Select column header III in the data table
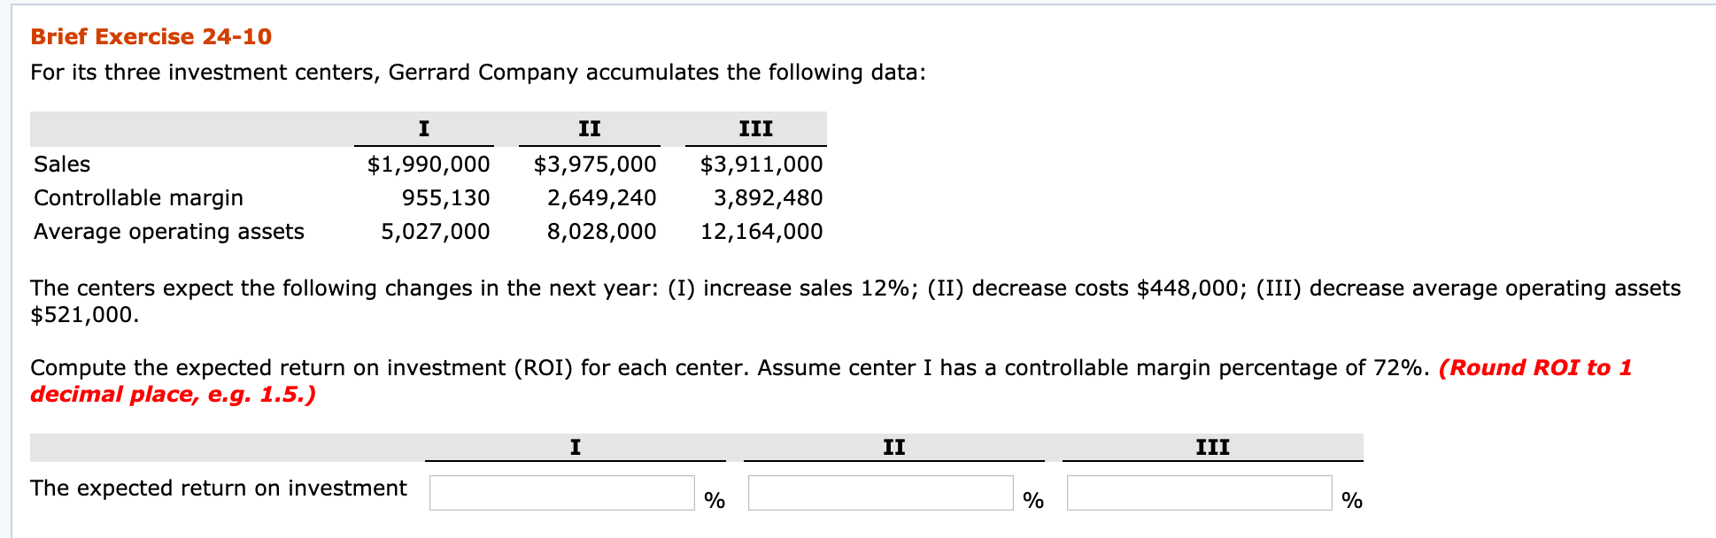 click(755, 128)
